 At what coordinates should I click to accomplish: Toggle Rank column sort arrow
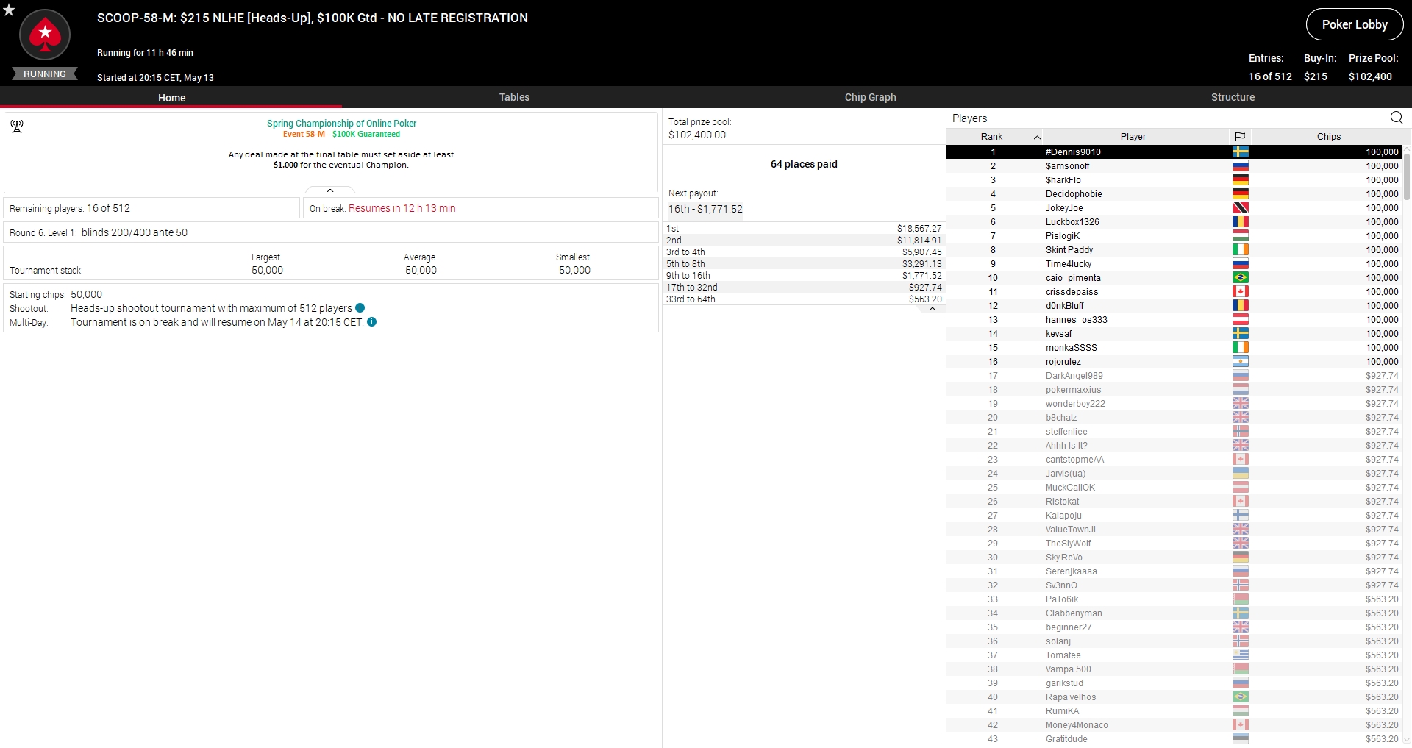coord(1037,138)
